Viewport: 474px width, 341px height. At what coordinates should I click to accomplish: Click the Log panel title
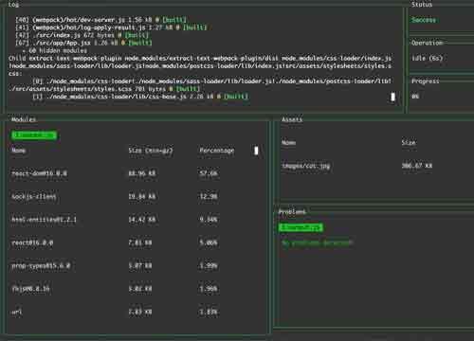(x=13, y=5)
